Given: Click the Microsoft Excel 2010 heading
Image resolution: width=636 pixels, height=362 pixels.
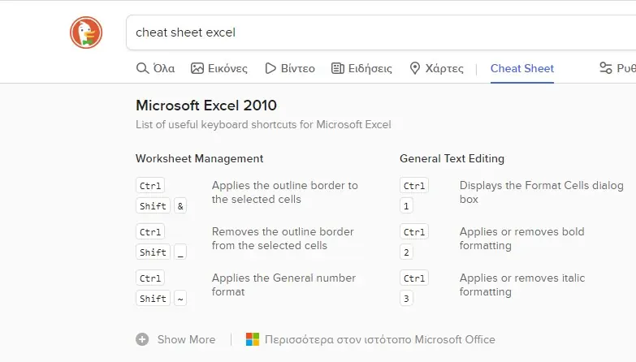Looking at the screenshot, I should 206,106.
